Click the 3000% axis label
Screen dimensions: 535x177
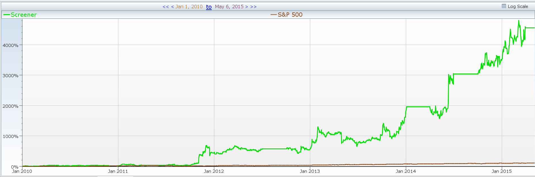coord(11,75)
